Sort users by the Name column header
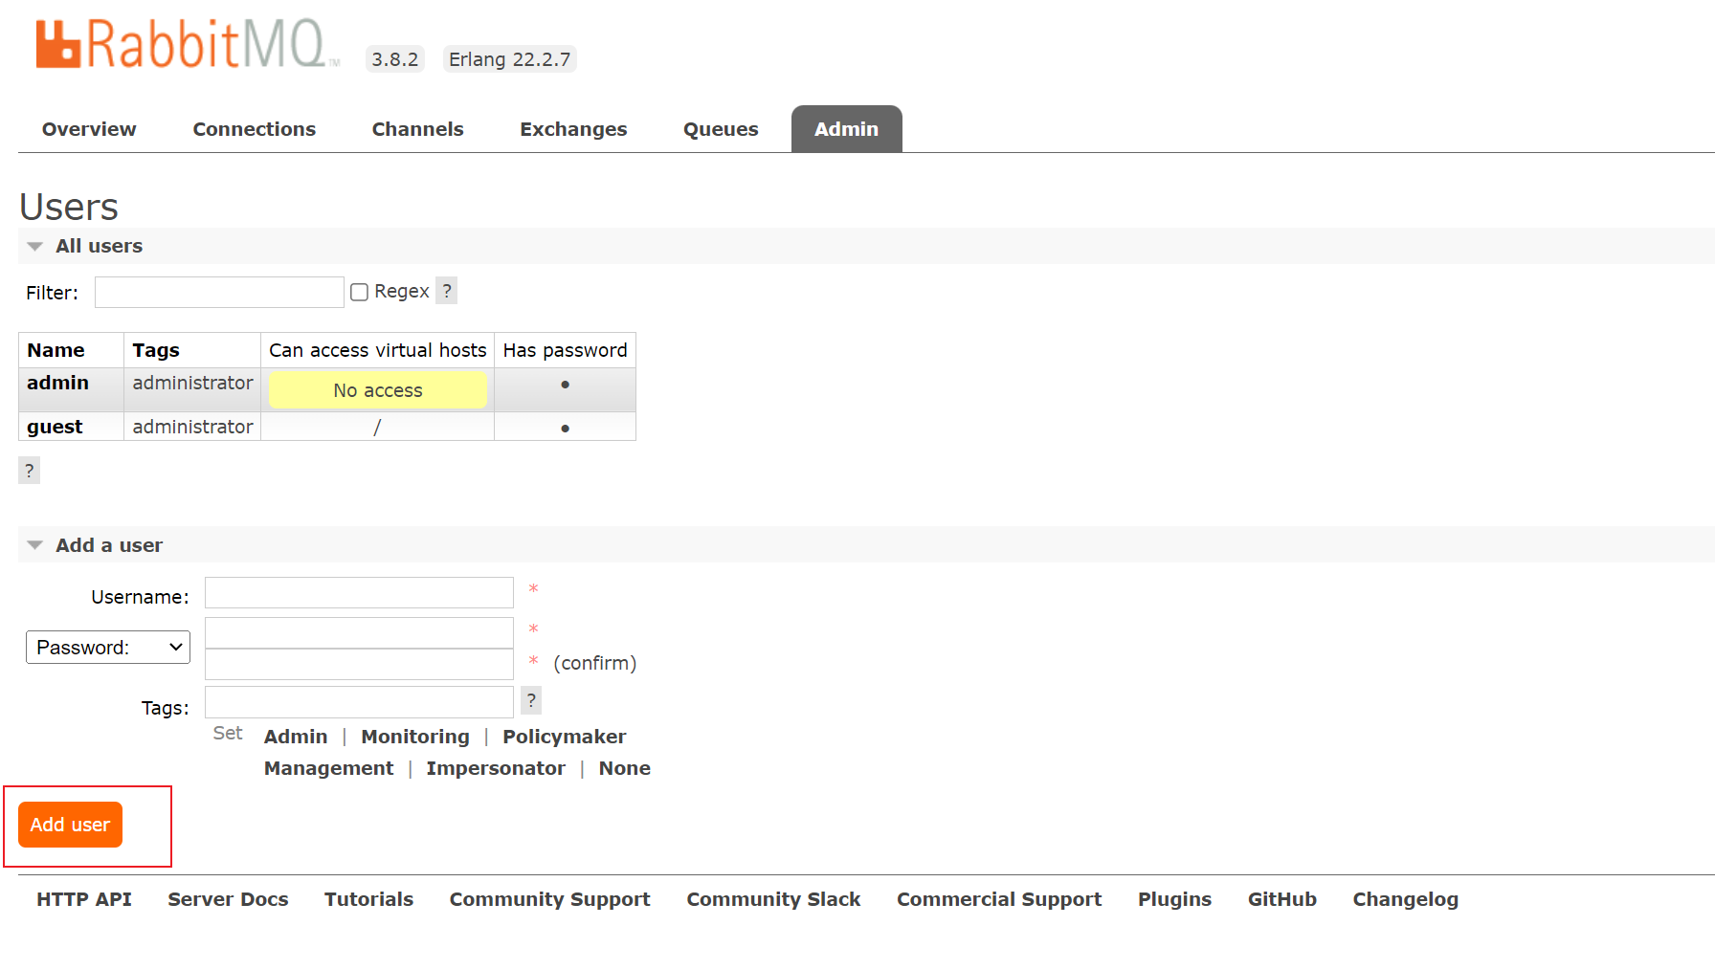1715x970 pixels. point(56,350)
